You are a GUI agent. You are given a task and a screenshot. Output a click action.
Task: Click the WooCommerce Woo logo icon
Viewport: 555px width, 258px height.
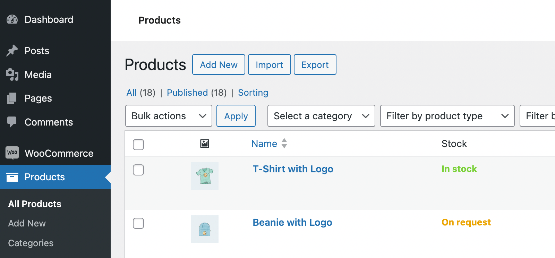click(x=12, y=153)
